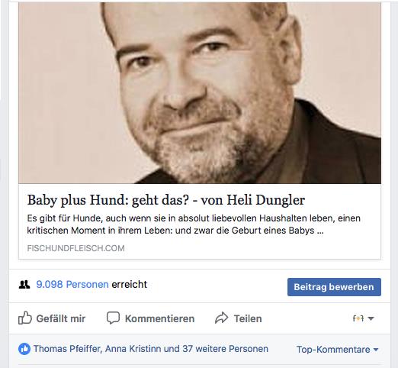Click the Kommentieren text label
Viewport: 398px width, 368px height.
tap(159, 318)
